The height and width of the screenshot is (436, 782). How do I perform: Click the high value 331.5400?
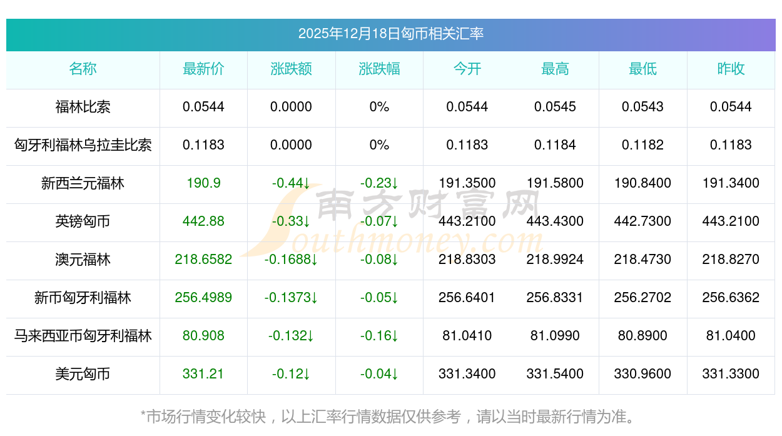click(555, 374)
